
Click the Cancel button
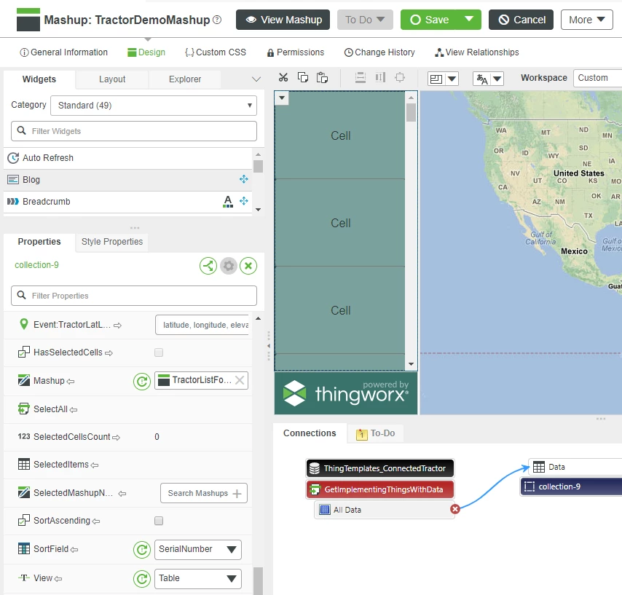[521, 20]
